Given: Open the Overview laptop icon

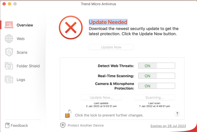Looking at the screenshot, I should pyautogui.click(x=9, y=25).
